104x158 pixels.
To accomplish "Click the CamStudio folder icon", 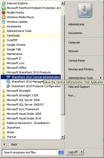I will tap(4, 36).
